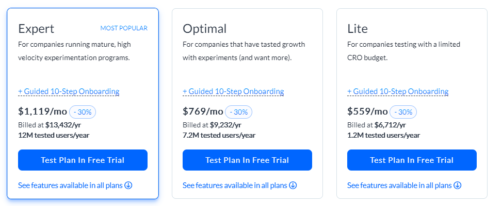Click the $1,119/mo price text
This screenshot has height=206, width=502.
click(42, 111)
